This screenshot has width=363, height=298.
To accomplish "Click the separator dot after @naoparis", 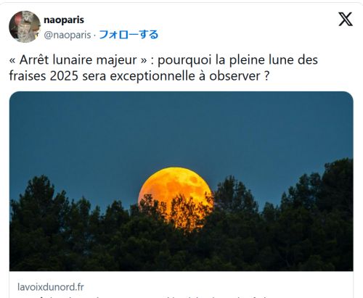I will [94, 36].
